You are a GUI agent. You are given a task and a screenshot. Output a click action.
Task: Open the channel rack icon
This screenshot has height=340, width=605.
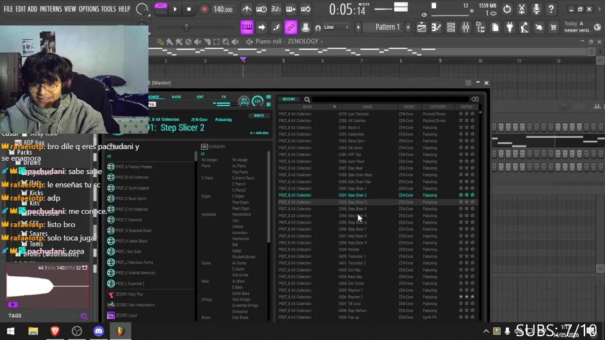tap(451, 27)
